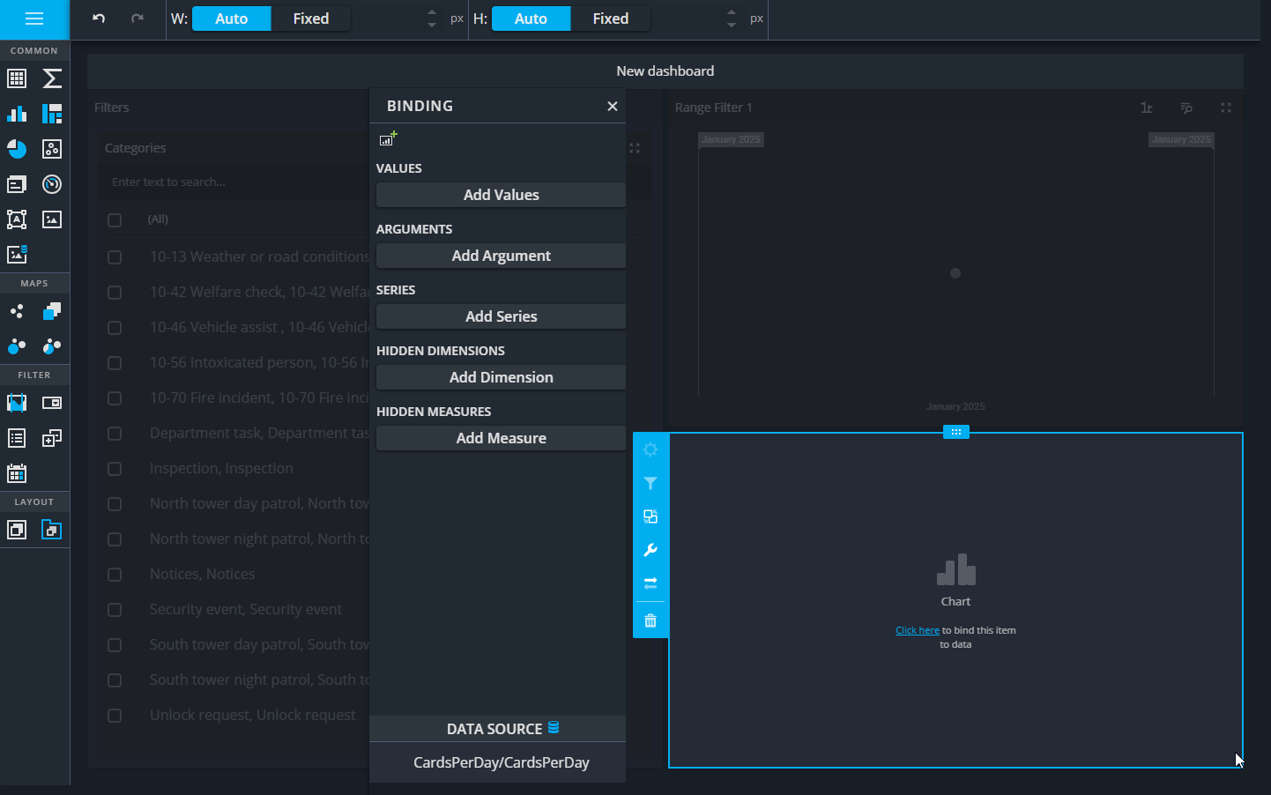1271x795 pixels.
Task: Check the (All) categories checkbox
Action: coord(115,220)
